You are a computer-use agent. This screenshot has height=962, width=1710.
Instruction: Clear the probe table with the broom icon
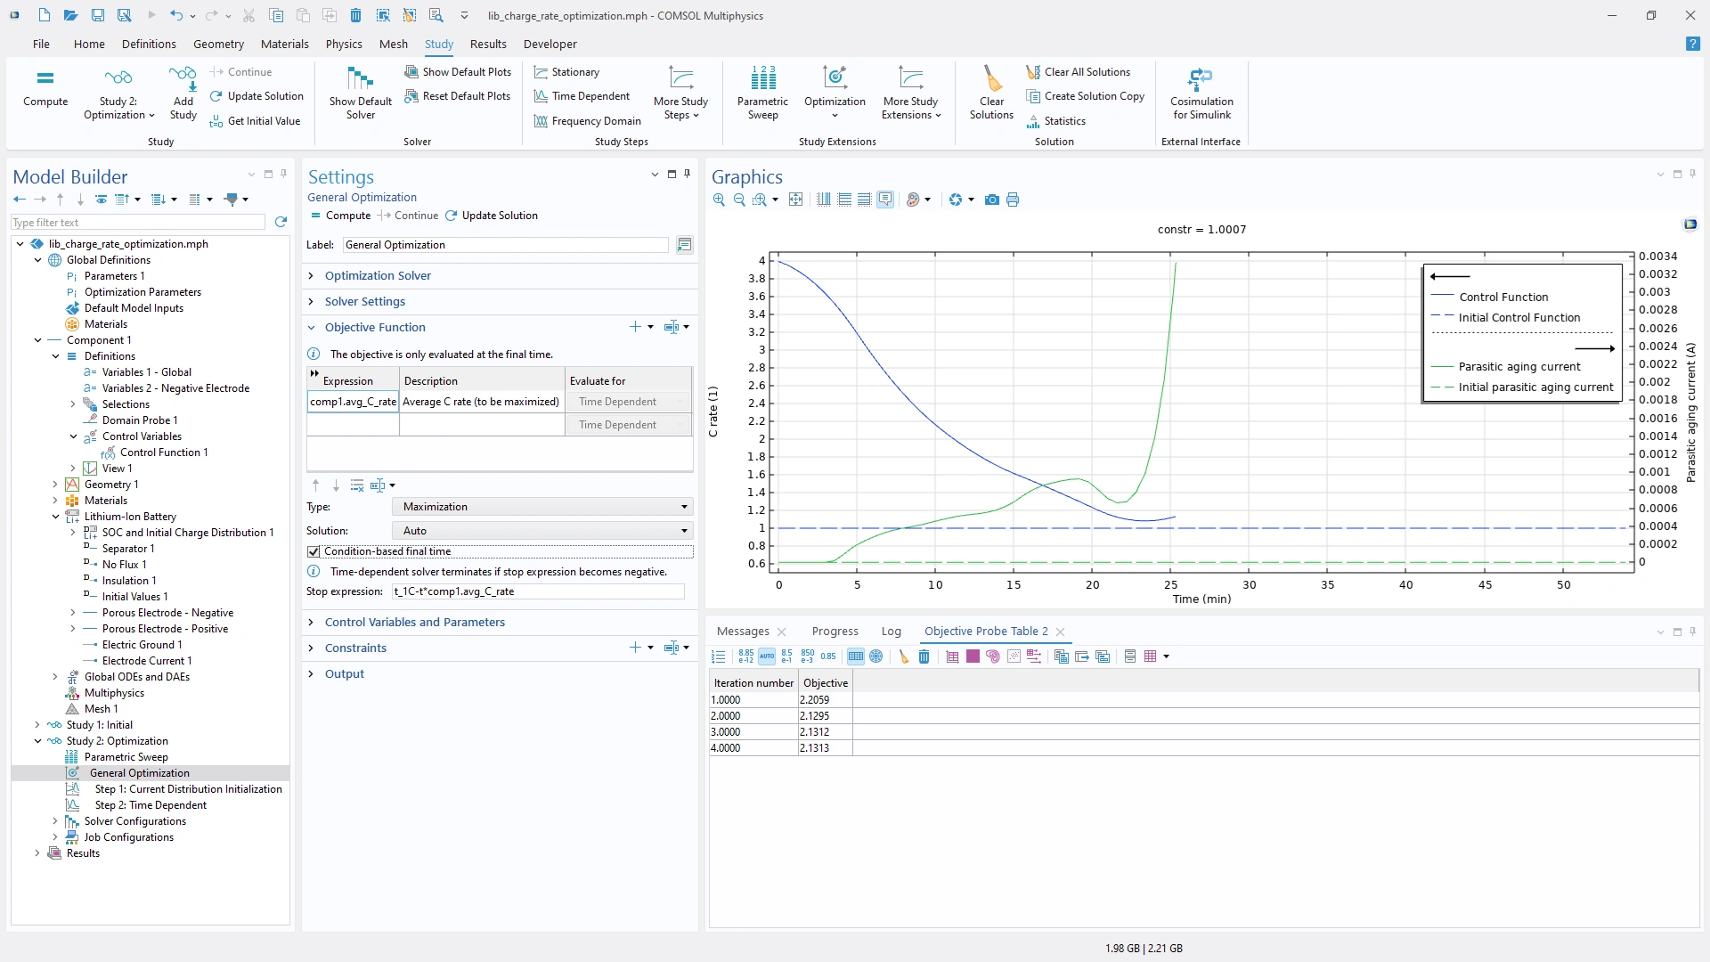click(x=903, y=656)
